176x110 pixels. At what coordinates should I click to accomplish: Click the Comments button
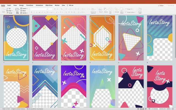pos(170,5)
